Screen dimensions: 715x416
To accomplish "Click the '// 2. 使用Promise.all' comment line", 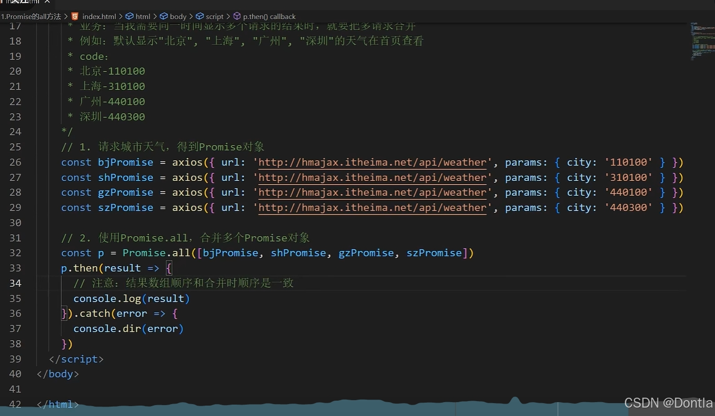I will coord(185,238).
